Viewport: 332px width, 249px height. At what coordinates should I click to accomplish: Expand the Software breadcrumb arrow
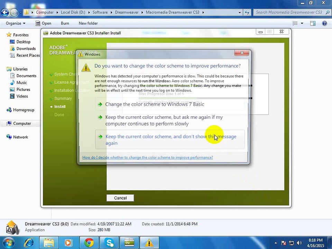pyautogui.click(x=111, y=12)
